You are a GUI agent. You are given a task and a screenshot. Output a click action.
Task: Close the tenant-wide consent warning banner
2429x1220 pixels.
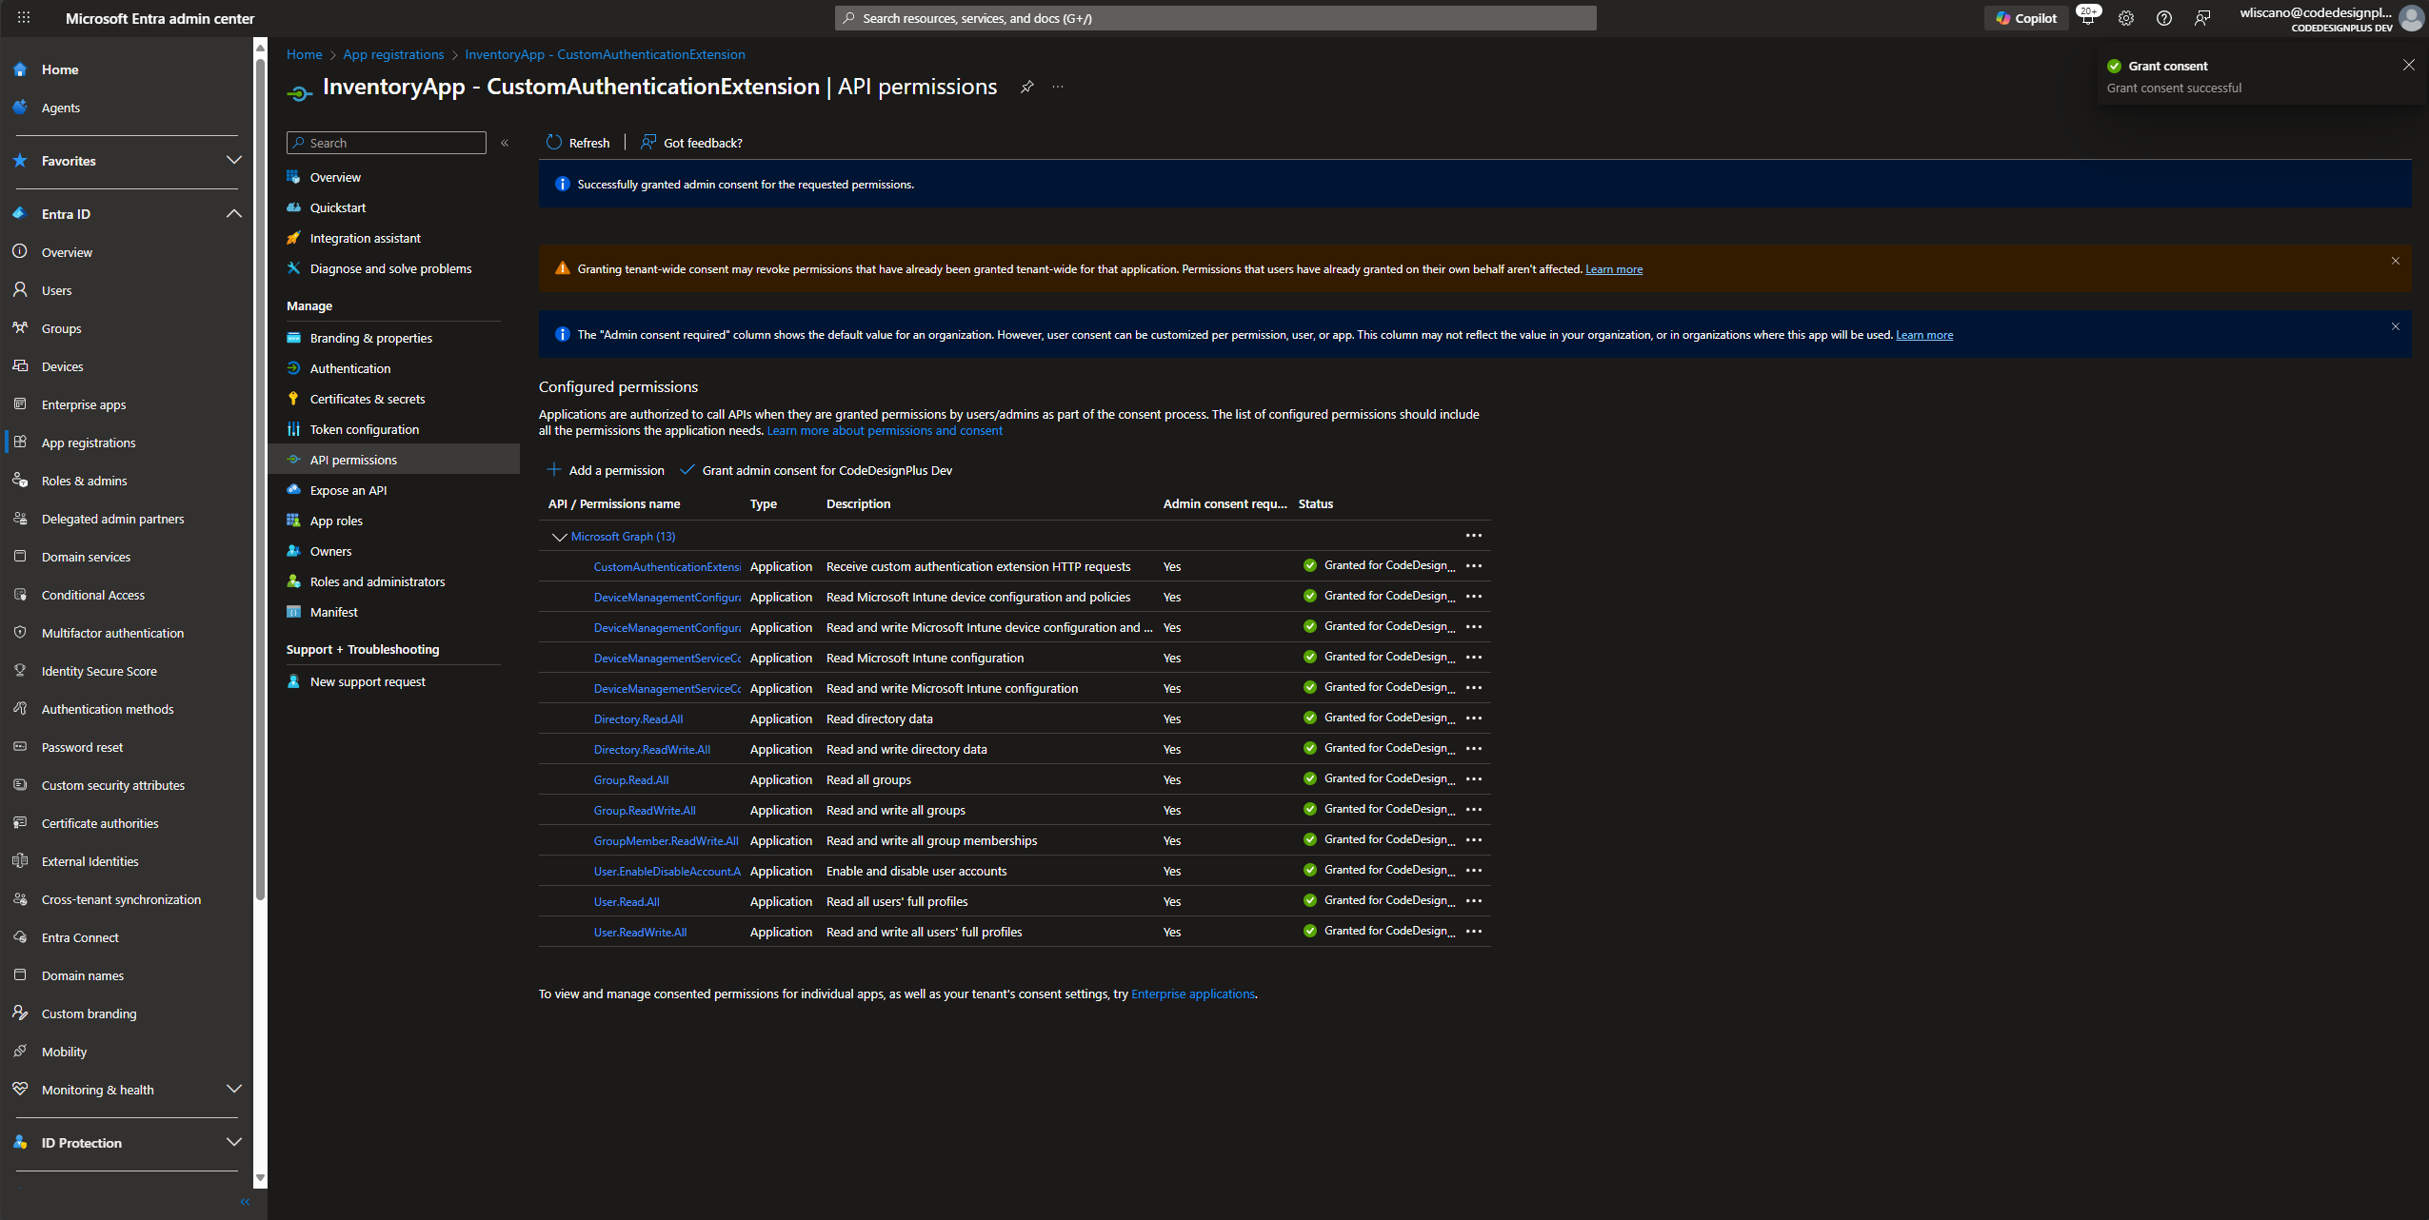pos(2396,261)
